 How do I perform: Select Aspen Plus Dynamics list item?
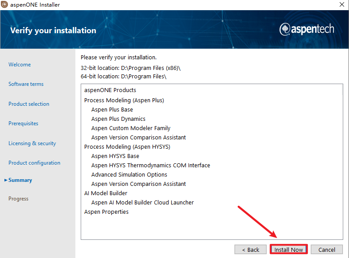[118, 119]
